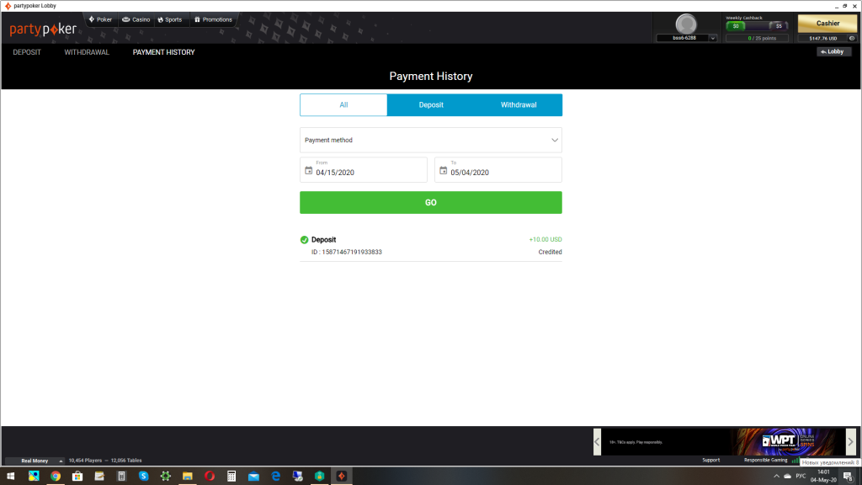Show previous promo banner with left arrow

pyautogui.click(x=597, y=441)
